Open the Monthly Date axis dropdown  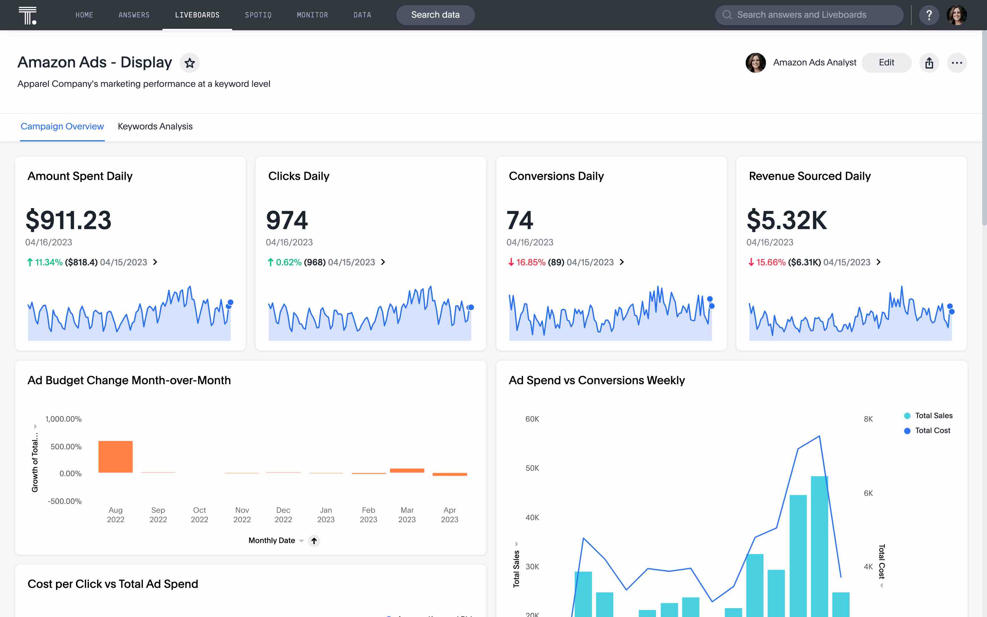301,541
